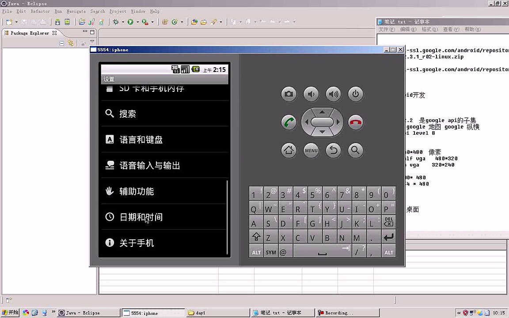Click the New Java Class toolbar icon
The image size is (509, 318).
(x=175, y=22)
